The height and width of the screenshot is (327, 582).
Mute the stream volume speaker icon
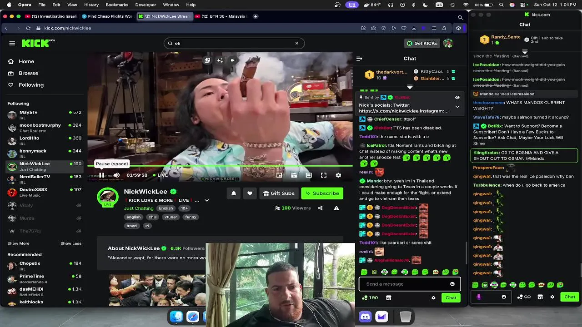click(117, 175)
